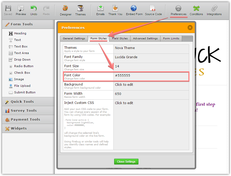231x176 pixels.
Task: Add a Check Box form field
Action: 22,73
